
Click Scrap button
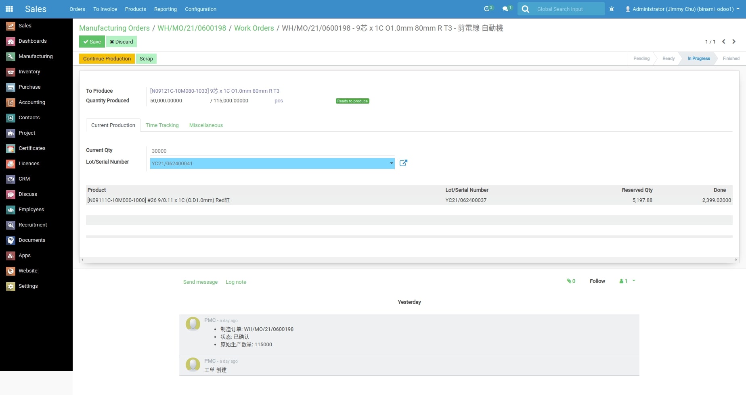click(146, 58)
